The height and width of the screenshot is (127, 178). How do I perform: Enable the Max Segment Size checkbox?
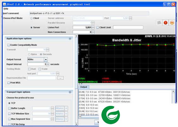point(9,119)
